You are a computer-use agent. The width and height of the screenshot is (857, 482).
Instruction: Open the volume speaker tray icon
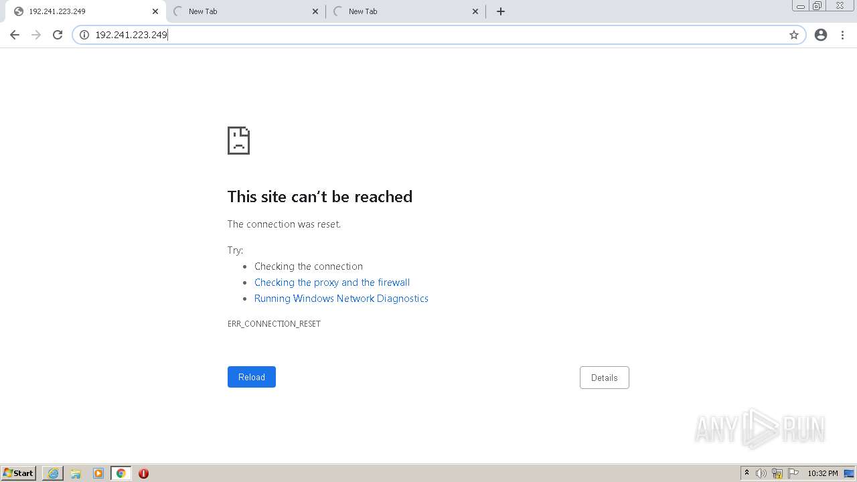(x=761, y=473)
